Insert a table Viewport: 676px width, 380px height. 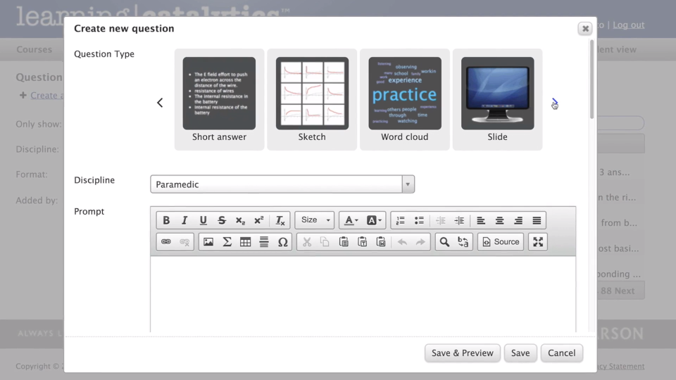[245, 241]
